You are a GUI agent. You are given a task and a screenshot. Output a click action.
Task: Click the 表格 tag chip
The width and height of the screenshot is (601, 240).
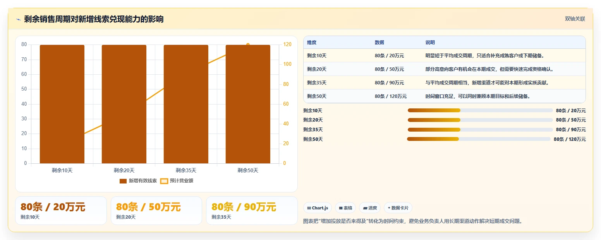coord(345,208)
